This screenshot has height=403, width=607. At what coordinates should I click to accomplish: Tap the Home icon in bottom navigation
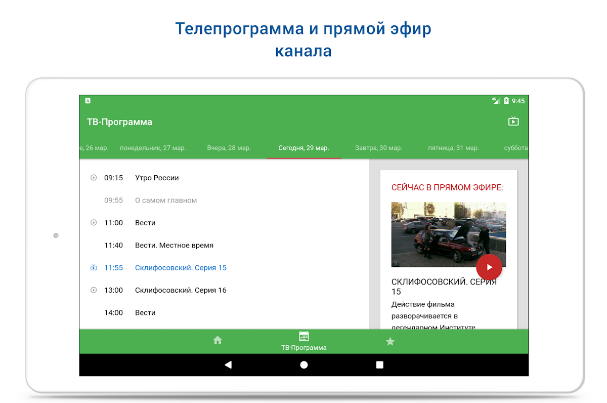click(218, 340)
